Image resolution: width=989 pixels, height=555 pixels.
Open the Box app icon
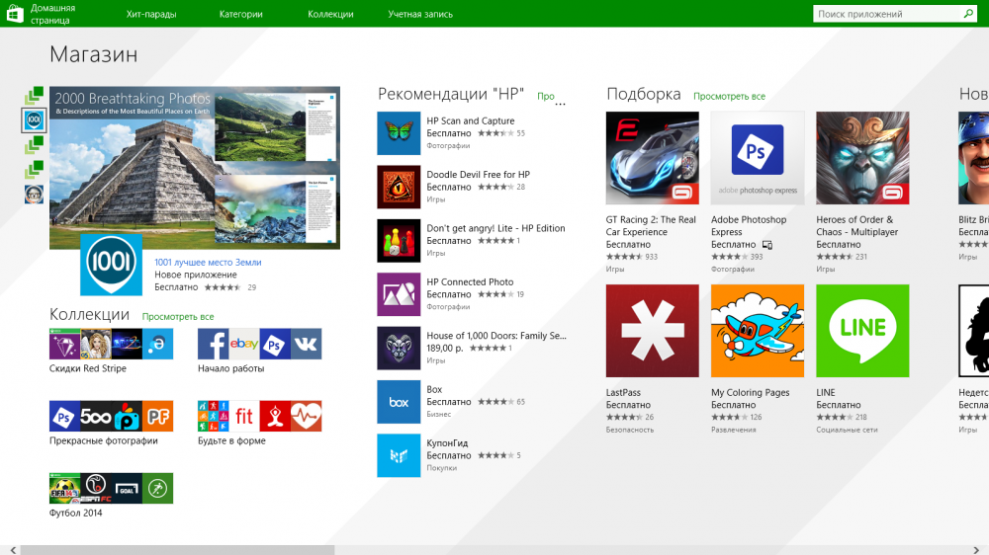399,402
